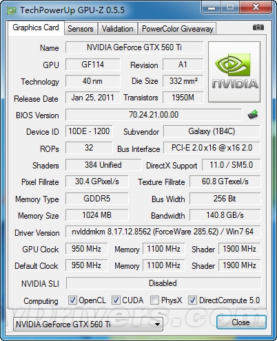Toggle the CUDA checkbox
Image resolution: width=277 pixels, height=341 pixels.
[x=116, y=300]
